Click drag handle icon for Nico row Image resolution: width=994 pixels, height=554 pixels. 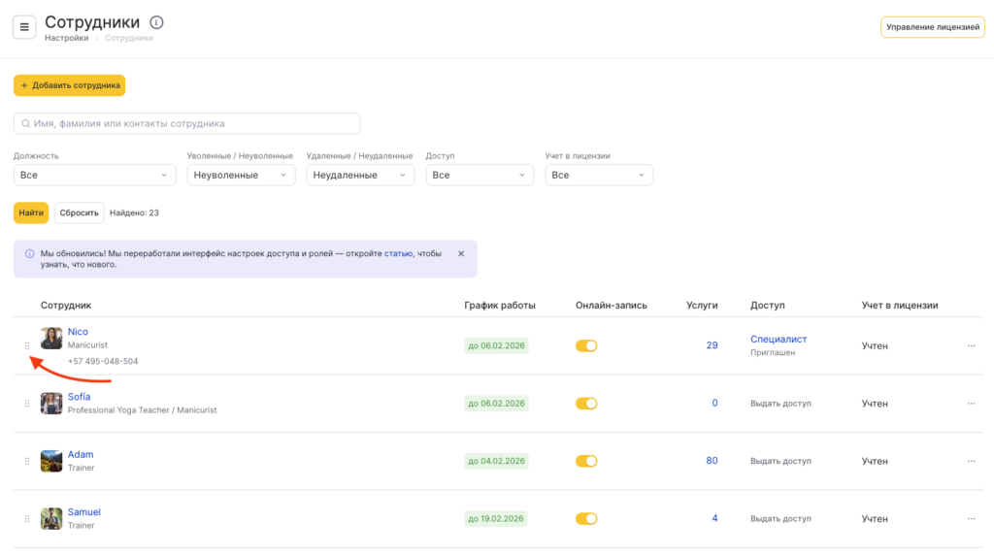[x=27, y=346]
